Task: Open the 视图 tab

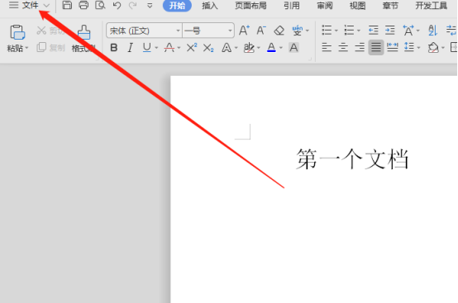Action: [x=357, y=6]
